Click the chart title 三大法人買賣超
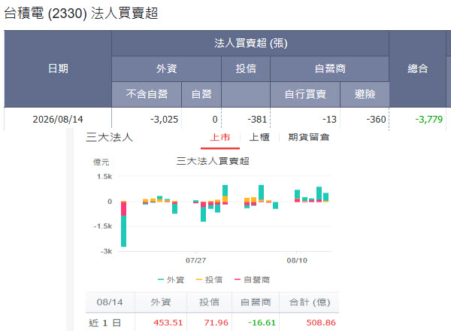Image resolution: width=451 pixels, height=331 pixels. click(x=213, y=161)
